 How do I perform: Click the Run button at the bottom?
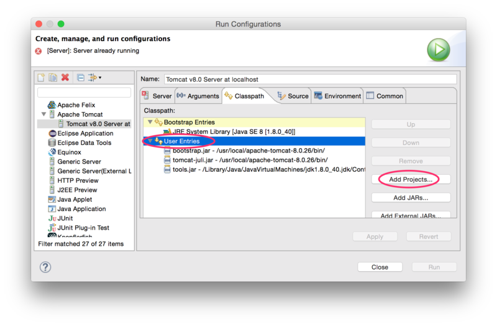tap(434, 267)
